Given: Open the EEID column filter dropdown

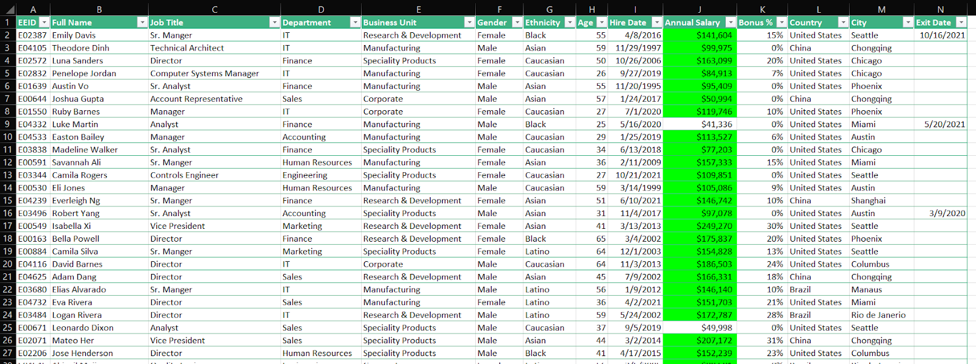Looking at the screenshot, I should click(43, 23).
